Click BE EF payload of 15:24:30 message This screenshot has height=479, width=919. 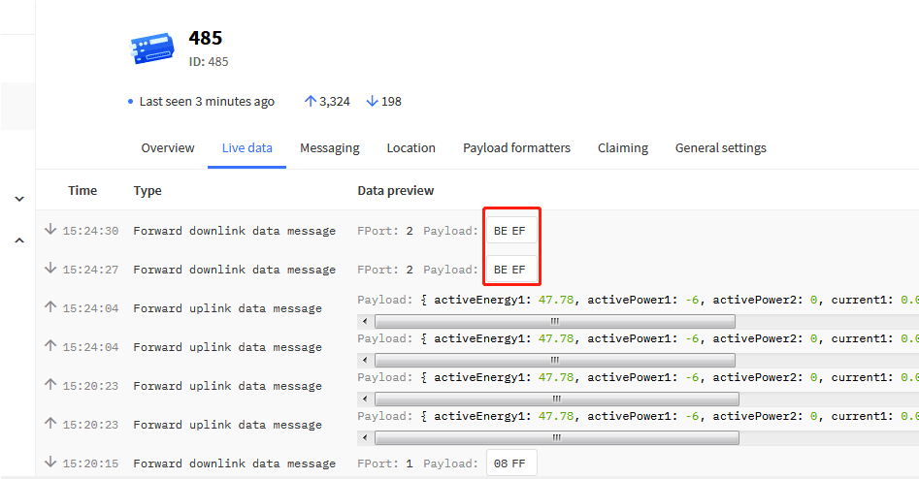(x=511, y=231)
